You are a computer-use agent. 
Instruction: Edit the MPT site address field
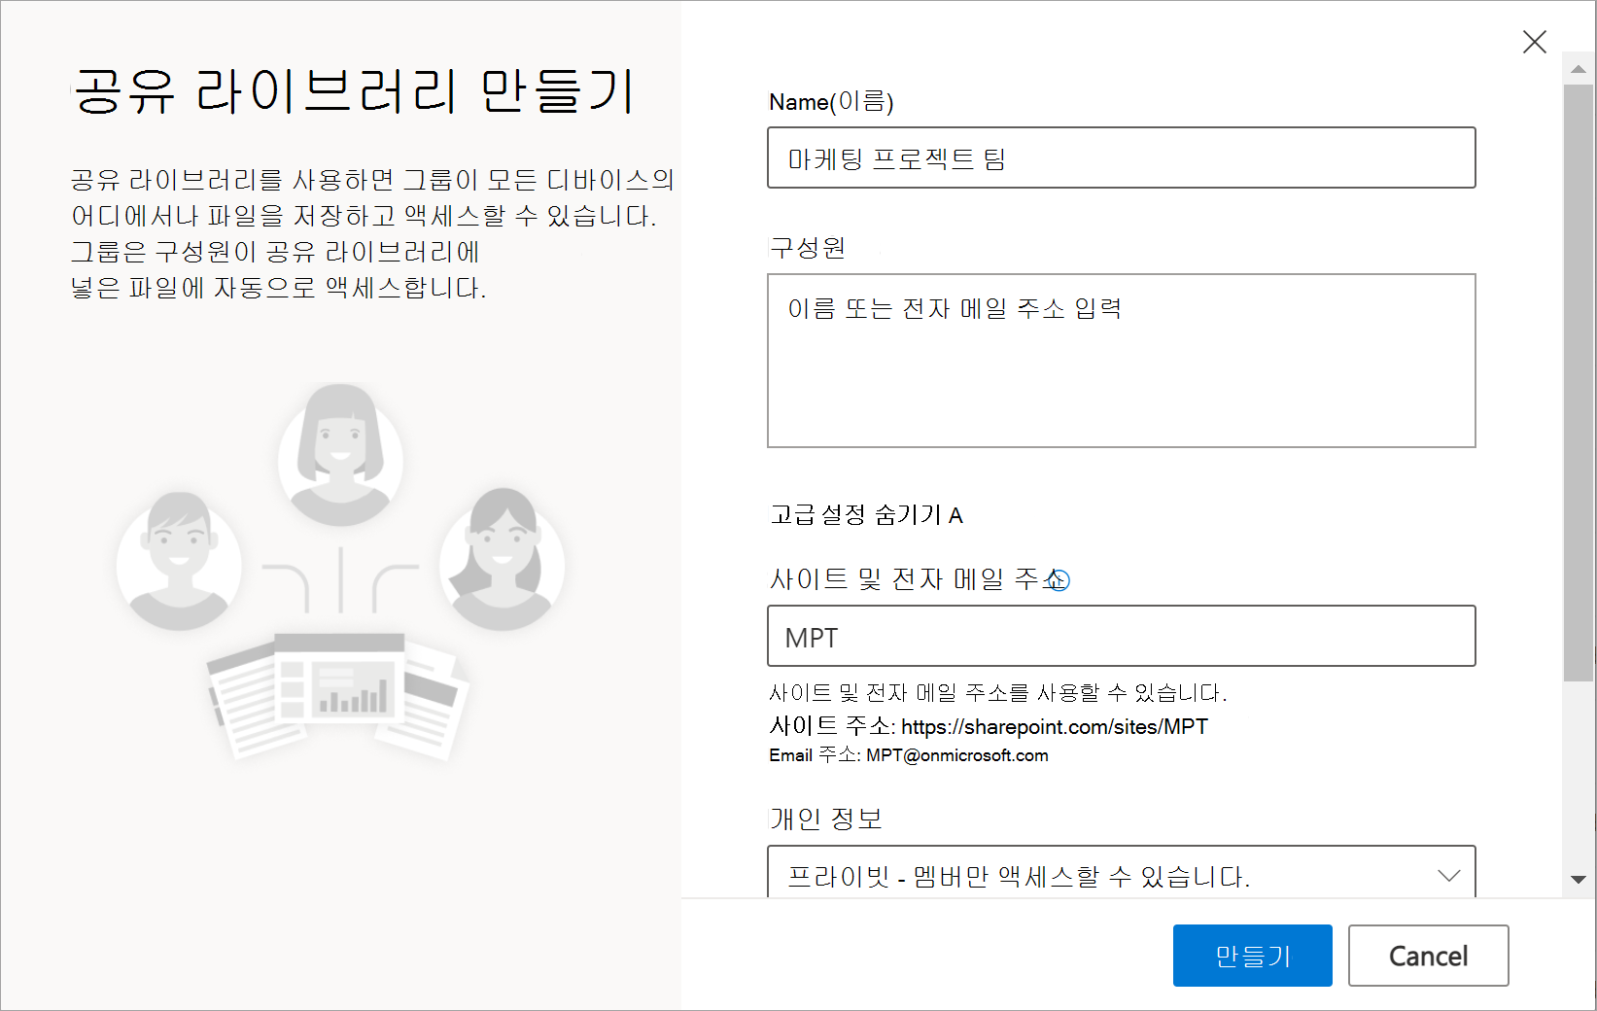(1121, 636)
